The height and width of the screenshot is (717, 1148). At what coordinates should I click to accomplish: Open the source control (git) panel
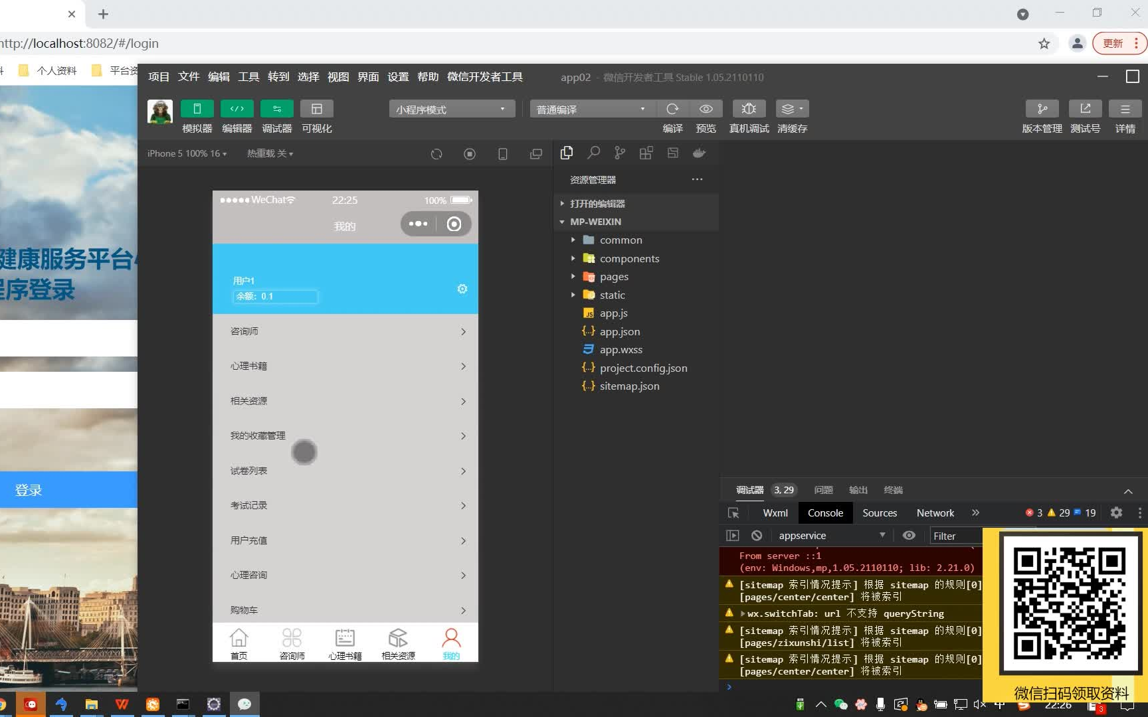click(620, 153)
